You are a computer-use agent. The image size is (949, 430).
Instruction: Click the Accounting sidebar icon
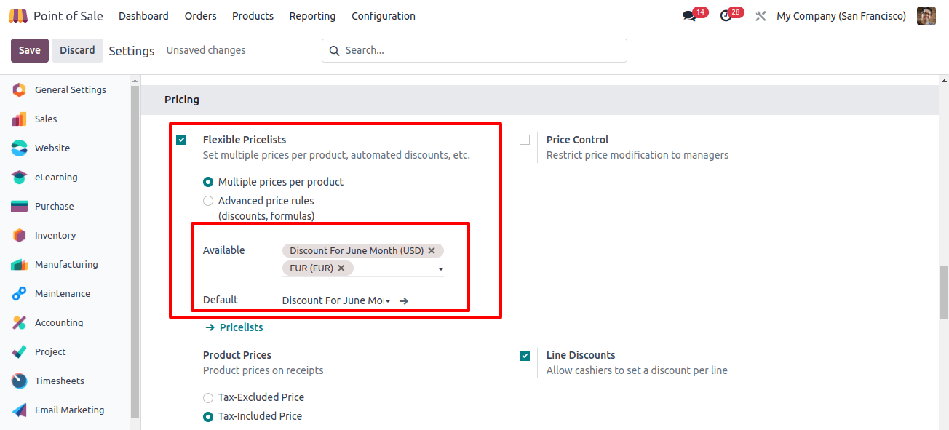pos(20,323)
